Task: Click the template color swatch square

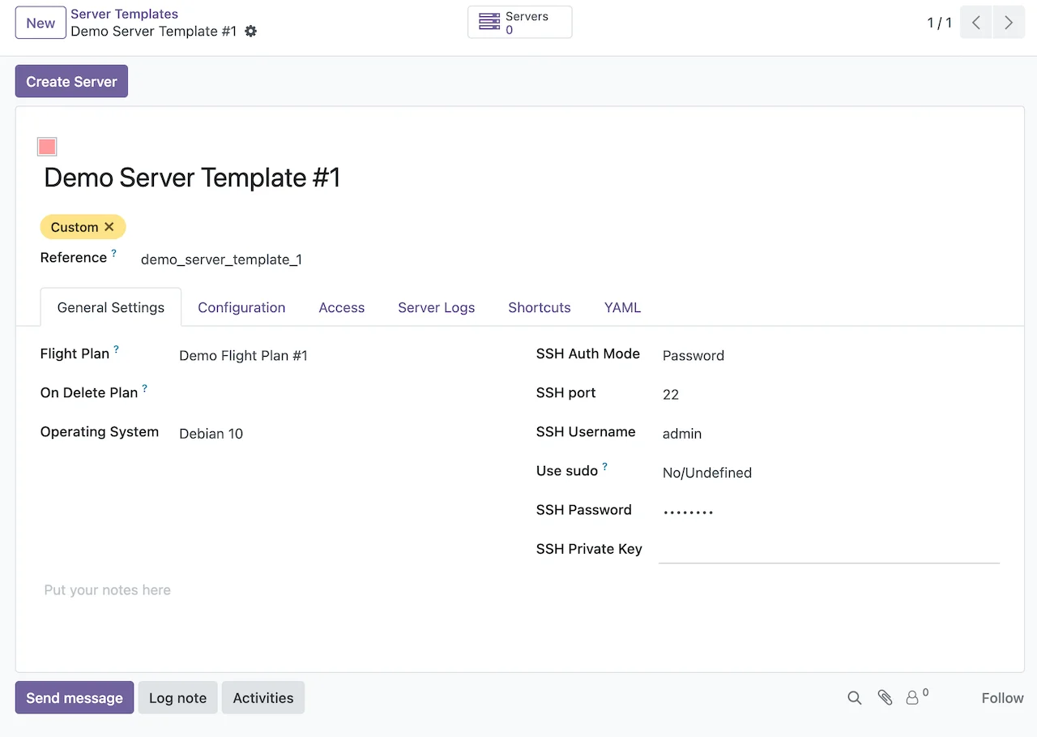Action: point(46,146)
